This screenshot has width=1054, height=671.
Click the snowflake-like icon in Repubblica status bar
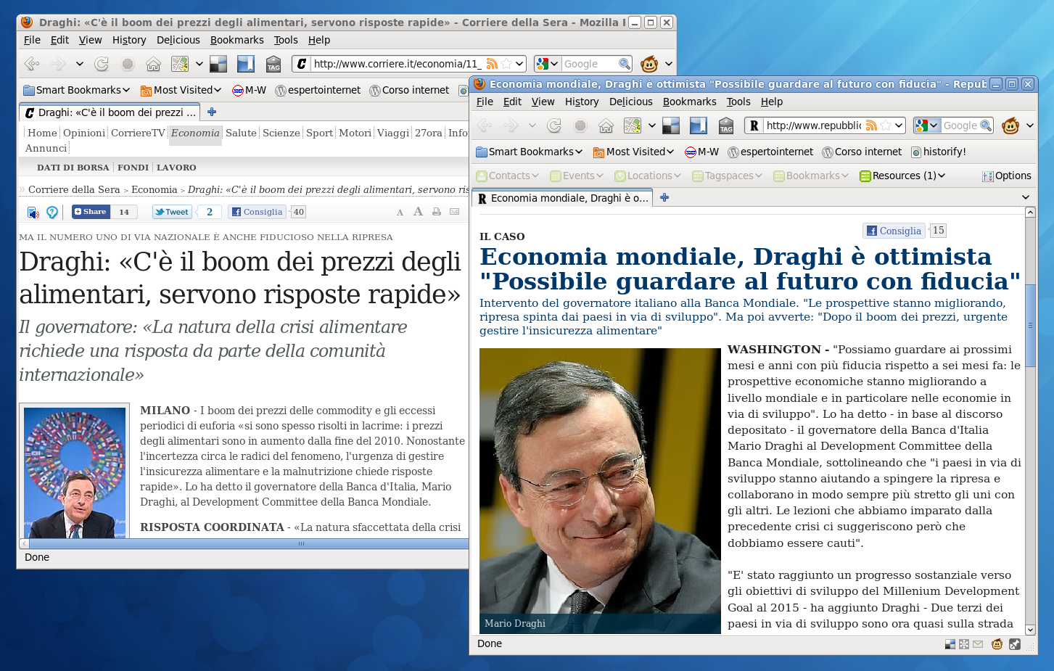coord(964,644)
